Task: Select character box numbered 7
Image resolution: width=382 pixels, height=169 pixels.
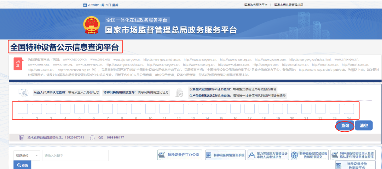Action: 108,109
